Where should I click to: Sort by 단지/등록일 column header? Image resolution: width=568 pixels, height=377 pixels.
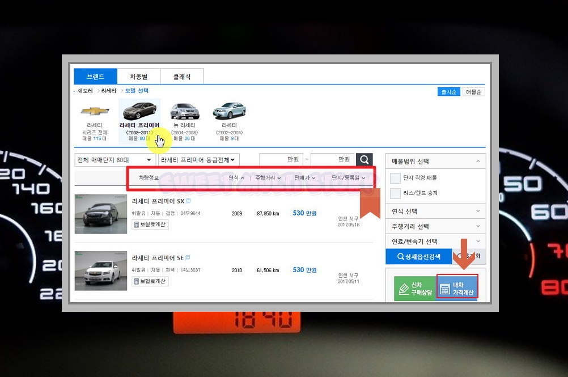click(x=349, y=178)
